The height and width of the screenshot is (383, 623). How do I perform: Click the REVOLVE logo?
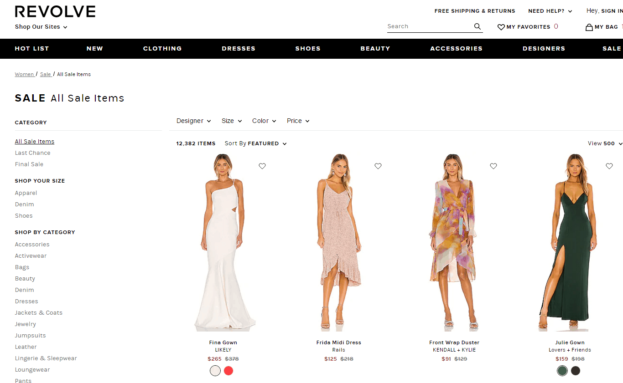pyautogui.click(x=55, y=12)
